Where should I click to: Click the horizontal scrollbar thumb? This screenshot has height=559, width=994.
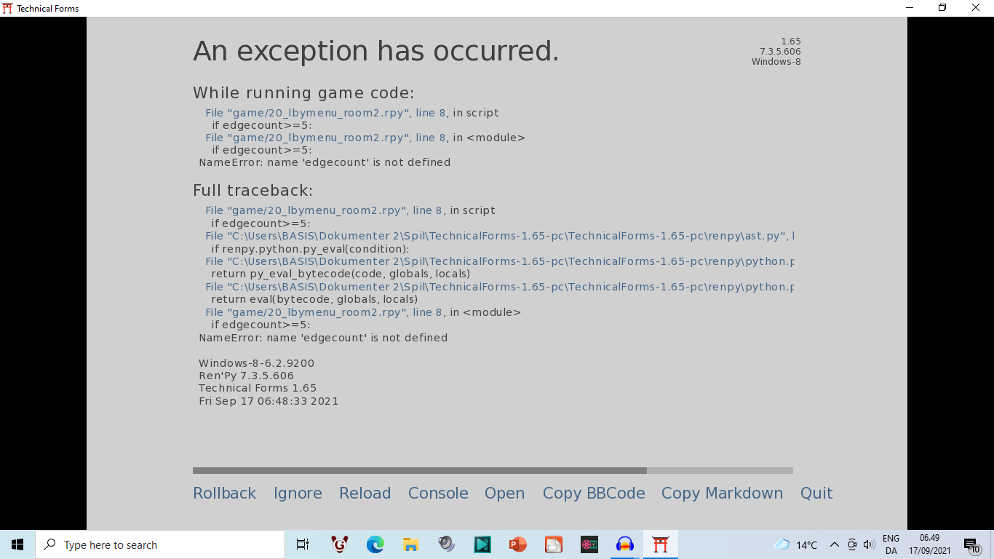[420, 471]
